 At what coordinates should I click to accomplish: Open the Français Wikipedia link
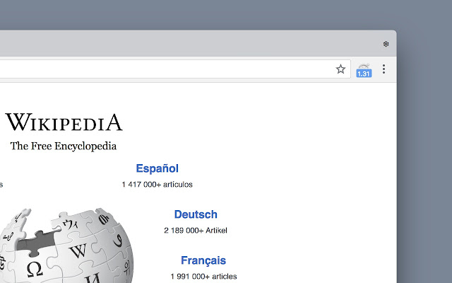pyautogui.click(x=203, y=260)
